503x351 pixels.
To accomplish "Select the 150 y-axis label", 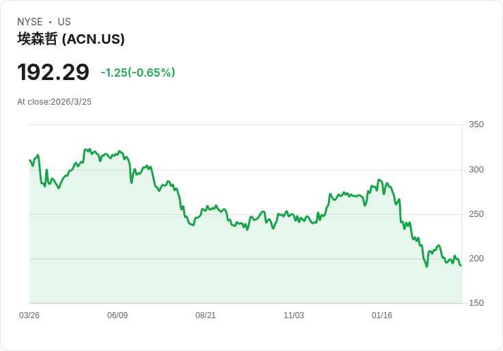I will [476, 303].
